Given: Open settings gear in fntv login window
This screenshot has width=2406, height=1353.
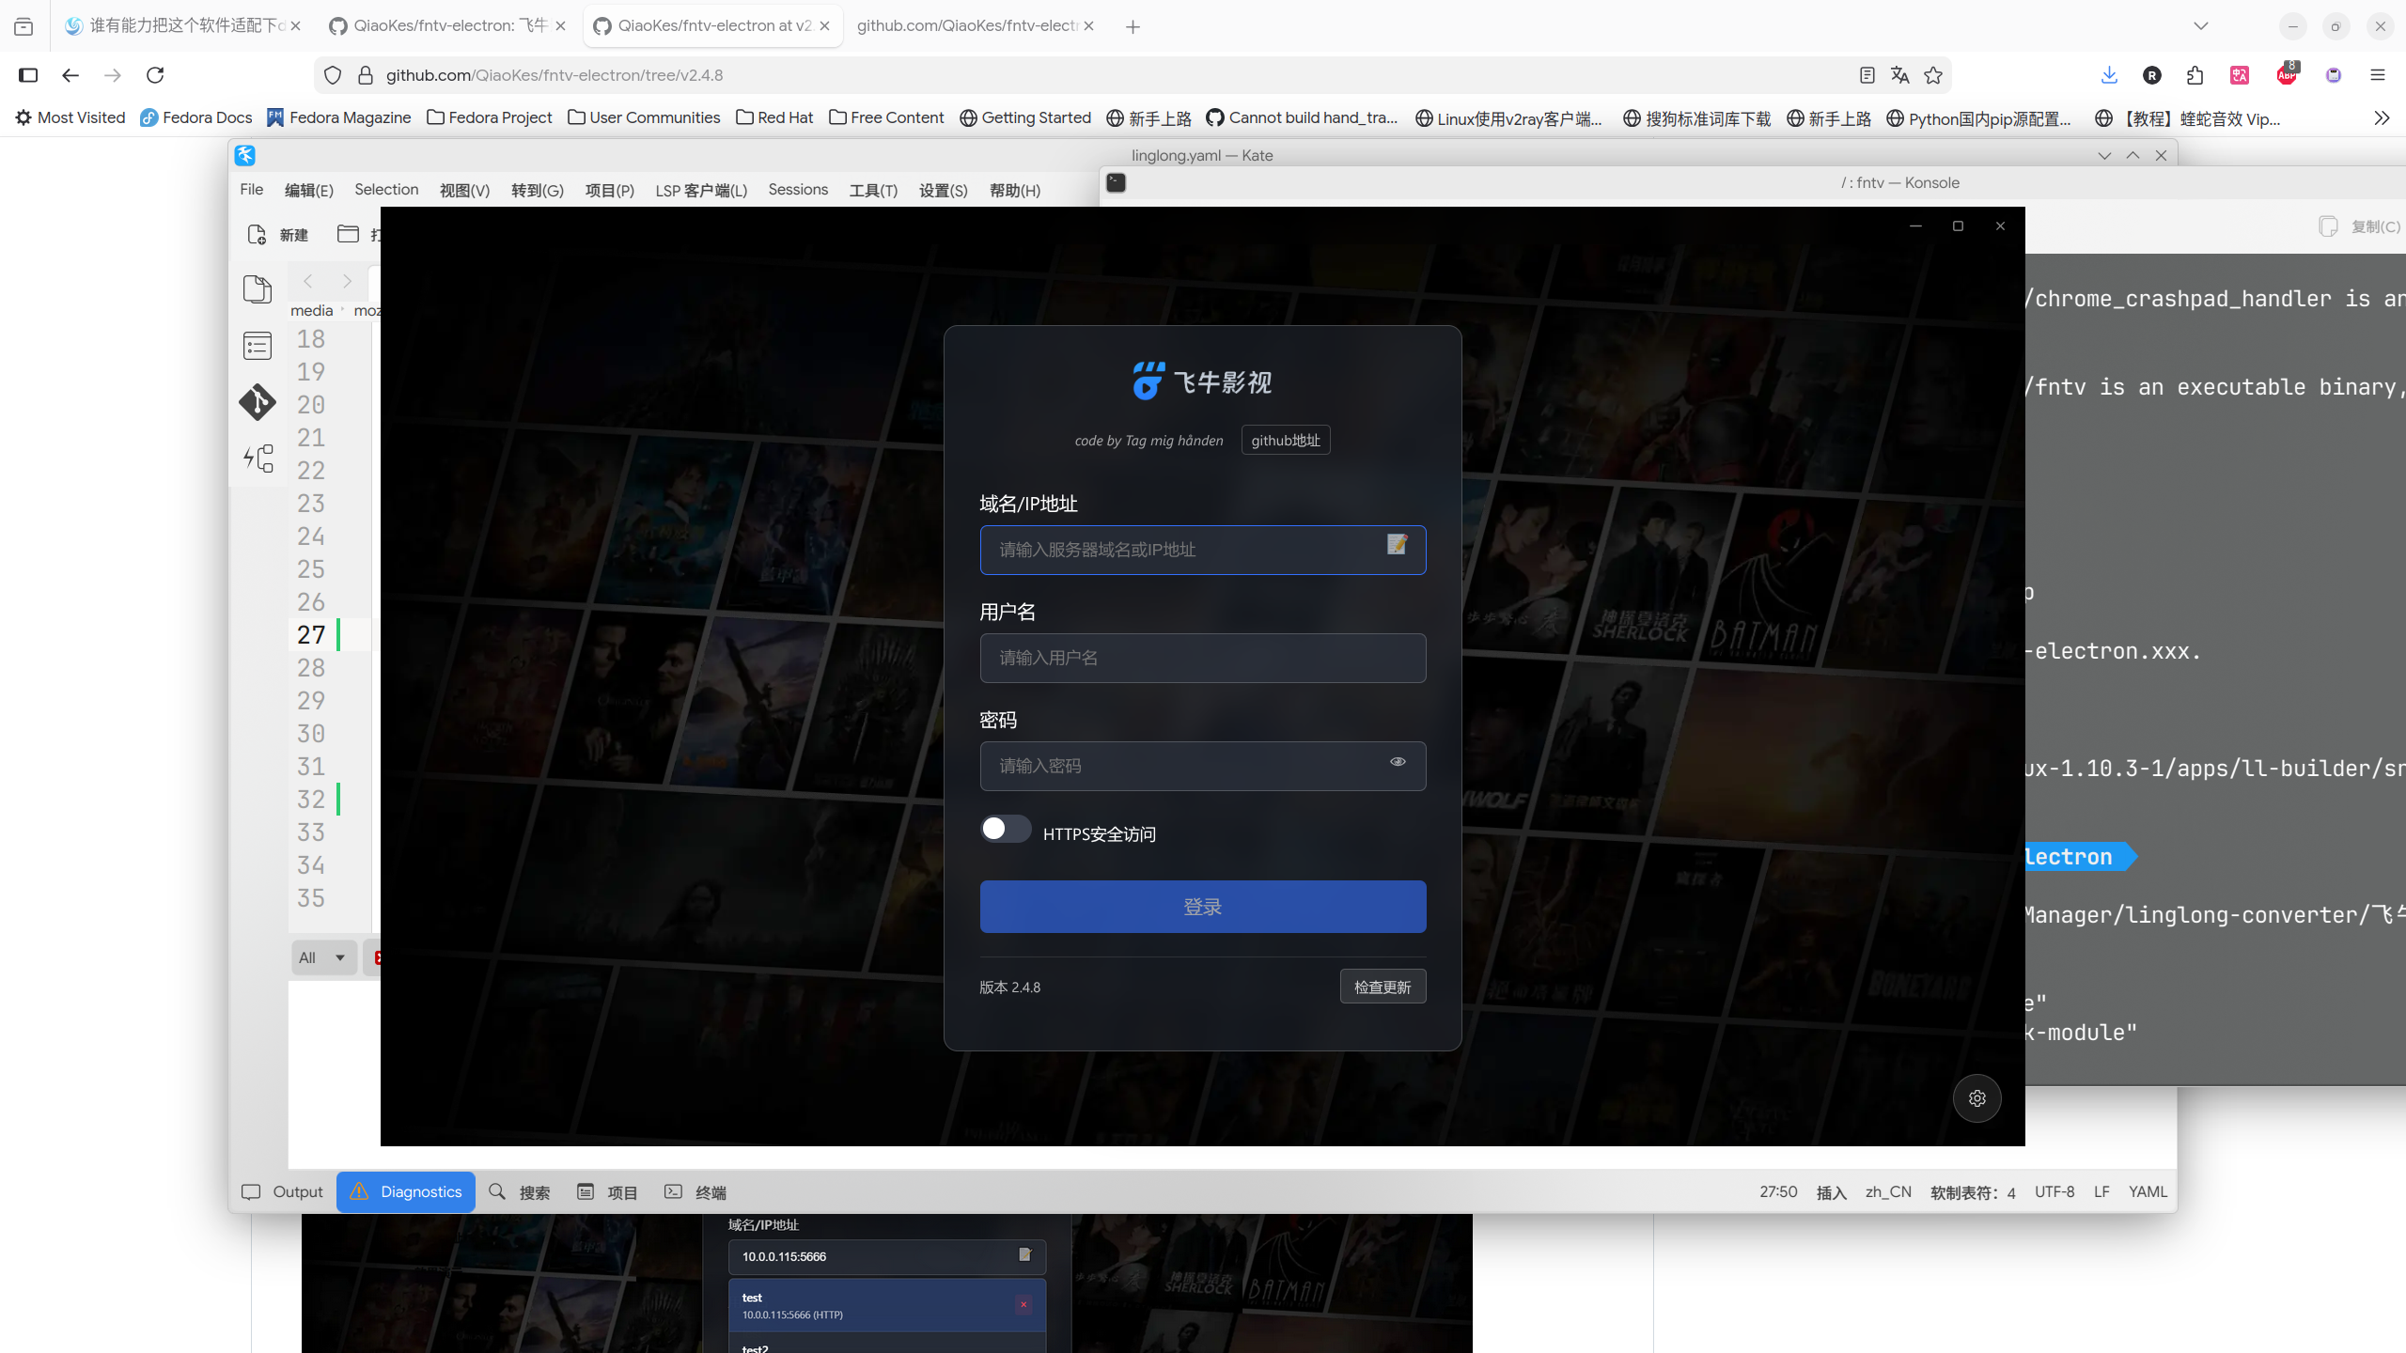Looking at the screenshot, I should click(x=1976, y=1097).
